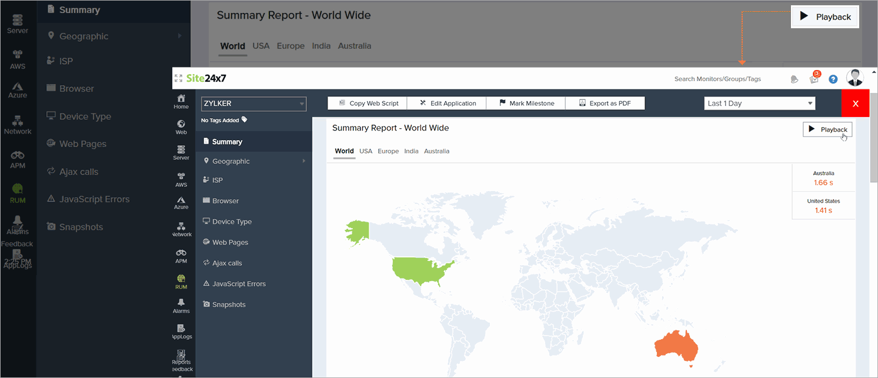
Task: Switch to the USA tab in the front window
Action: (x=366, y=151)
